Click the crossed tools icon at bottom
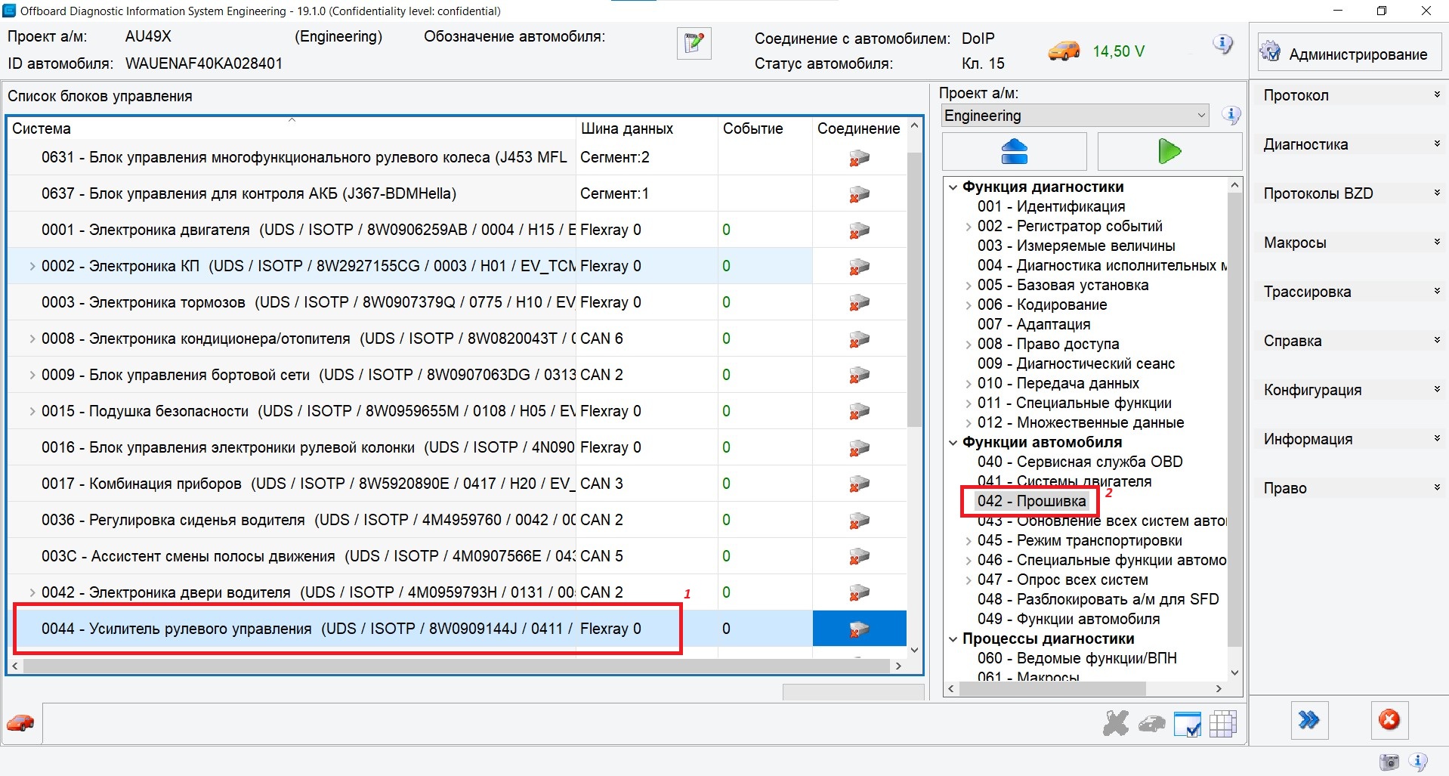This screenshot has height=776, width=1449. tap(1115, 724)
